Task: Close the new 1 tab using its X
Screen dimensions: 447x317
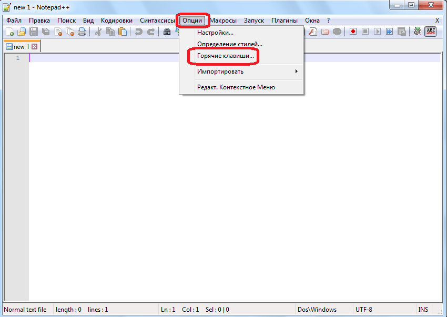Action: 35,47
